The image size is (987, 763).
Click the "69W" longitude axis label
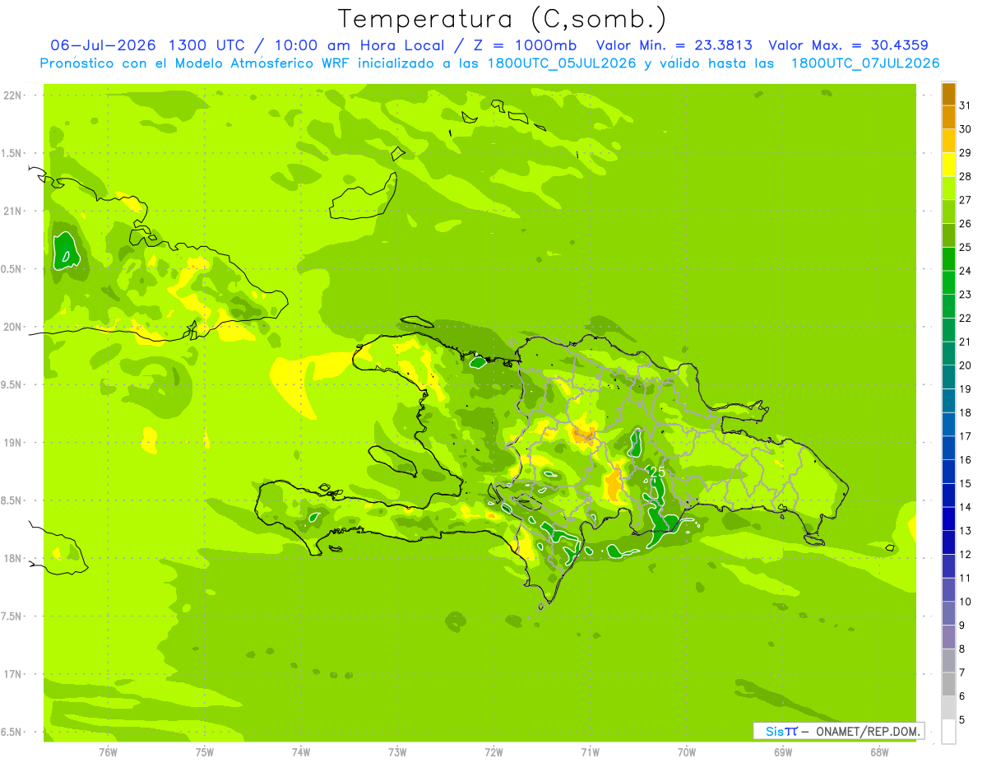(783, 751)
